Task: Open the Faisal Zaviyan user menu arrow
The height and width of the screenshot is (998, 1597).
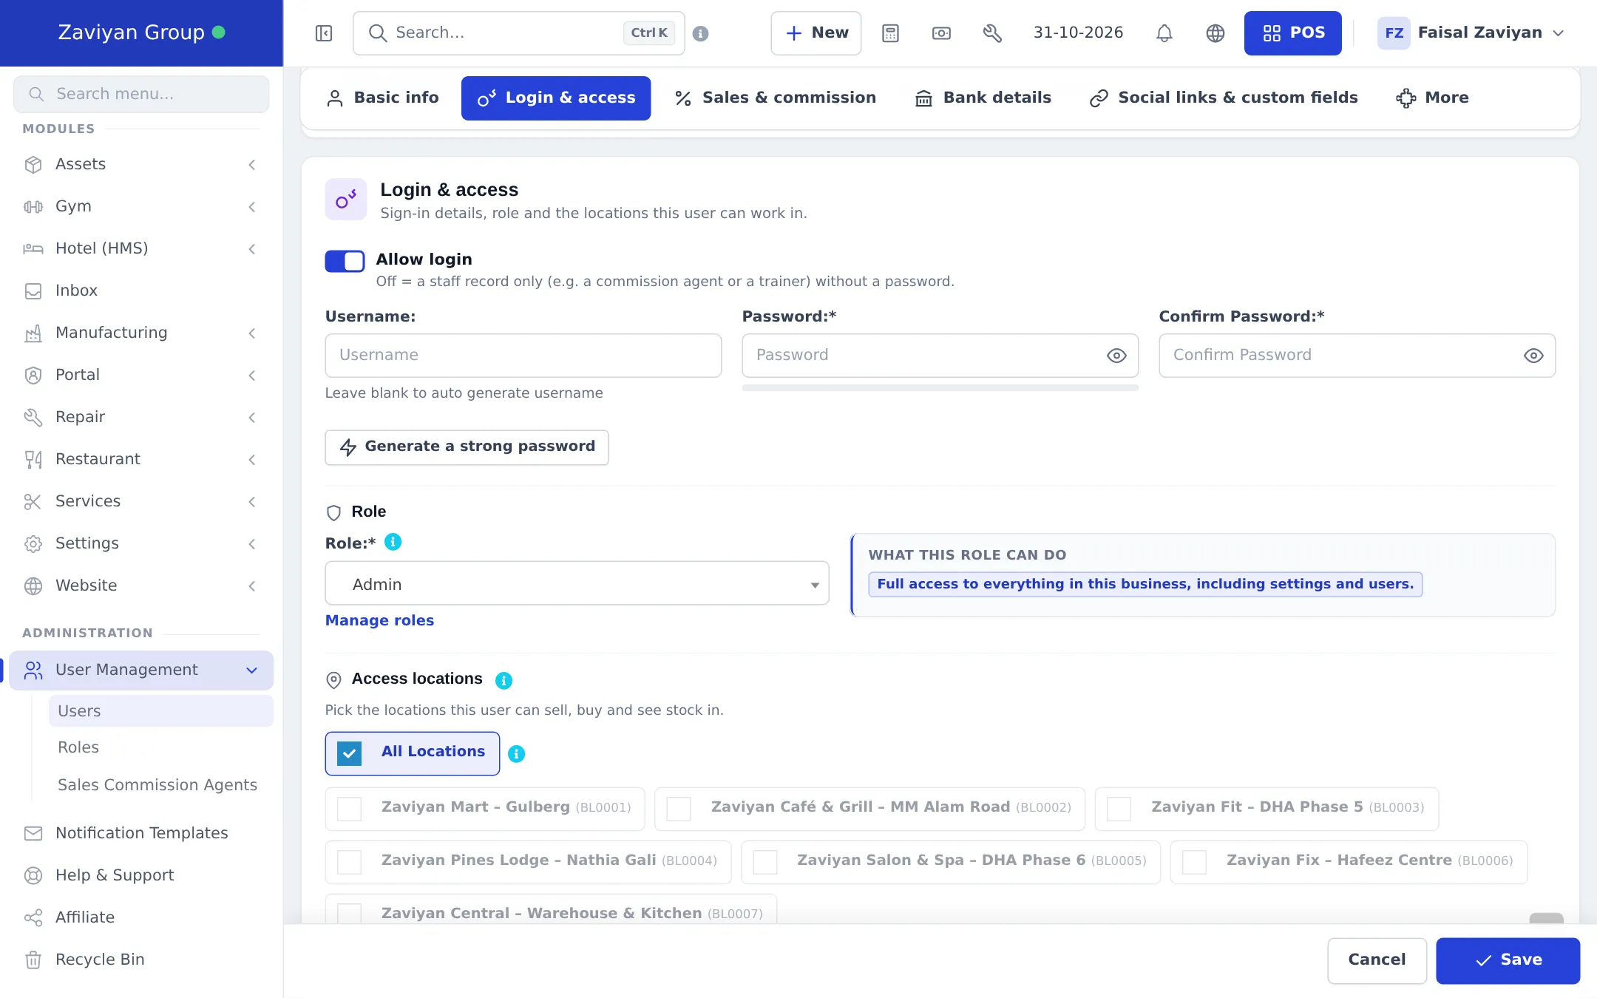Action: coord(1559,33)
